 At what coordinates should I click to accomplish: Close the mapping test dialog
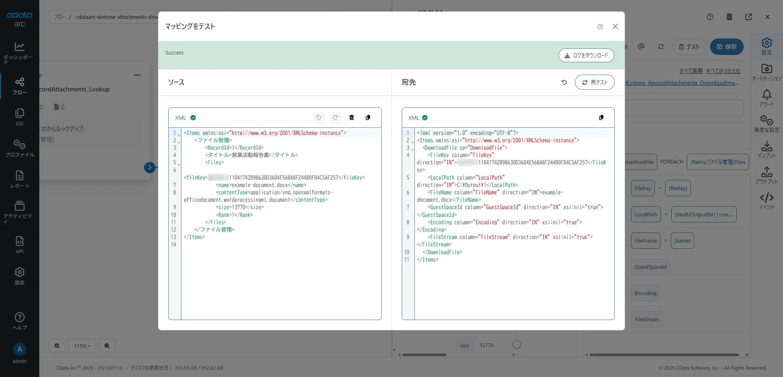(615, 27)
